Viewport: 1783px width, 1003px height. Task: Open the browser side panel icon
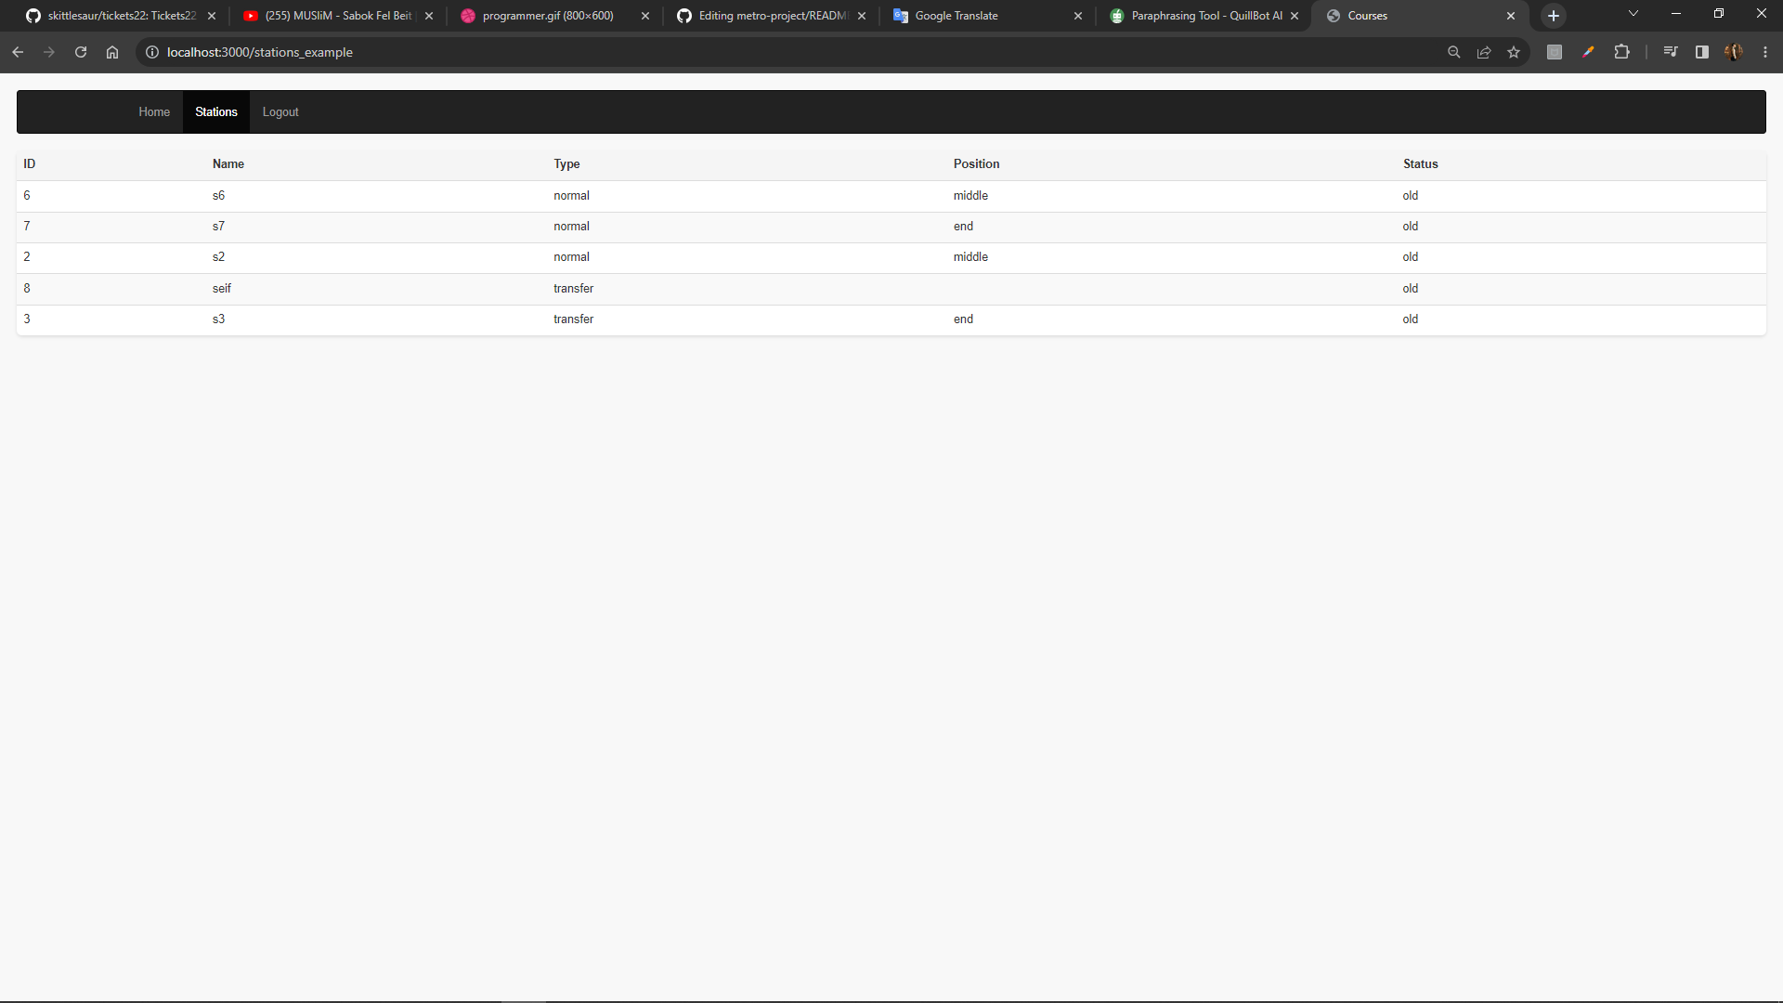(1701, 52)
